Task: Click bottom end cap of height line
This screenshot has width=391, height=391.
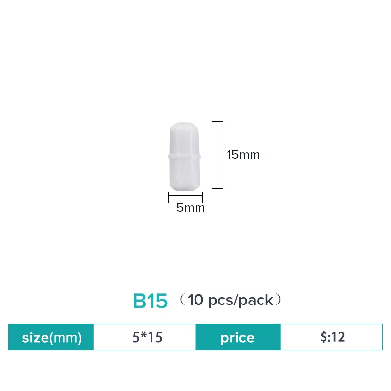Action: (217, 188)
